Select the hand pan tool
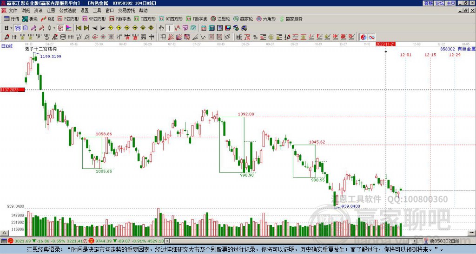Image resolution: width=476 pixels, height=254 pixels. point(161,28)
